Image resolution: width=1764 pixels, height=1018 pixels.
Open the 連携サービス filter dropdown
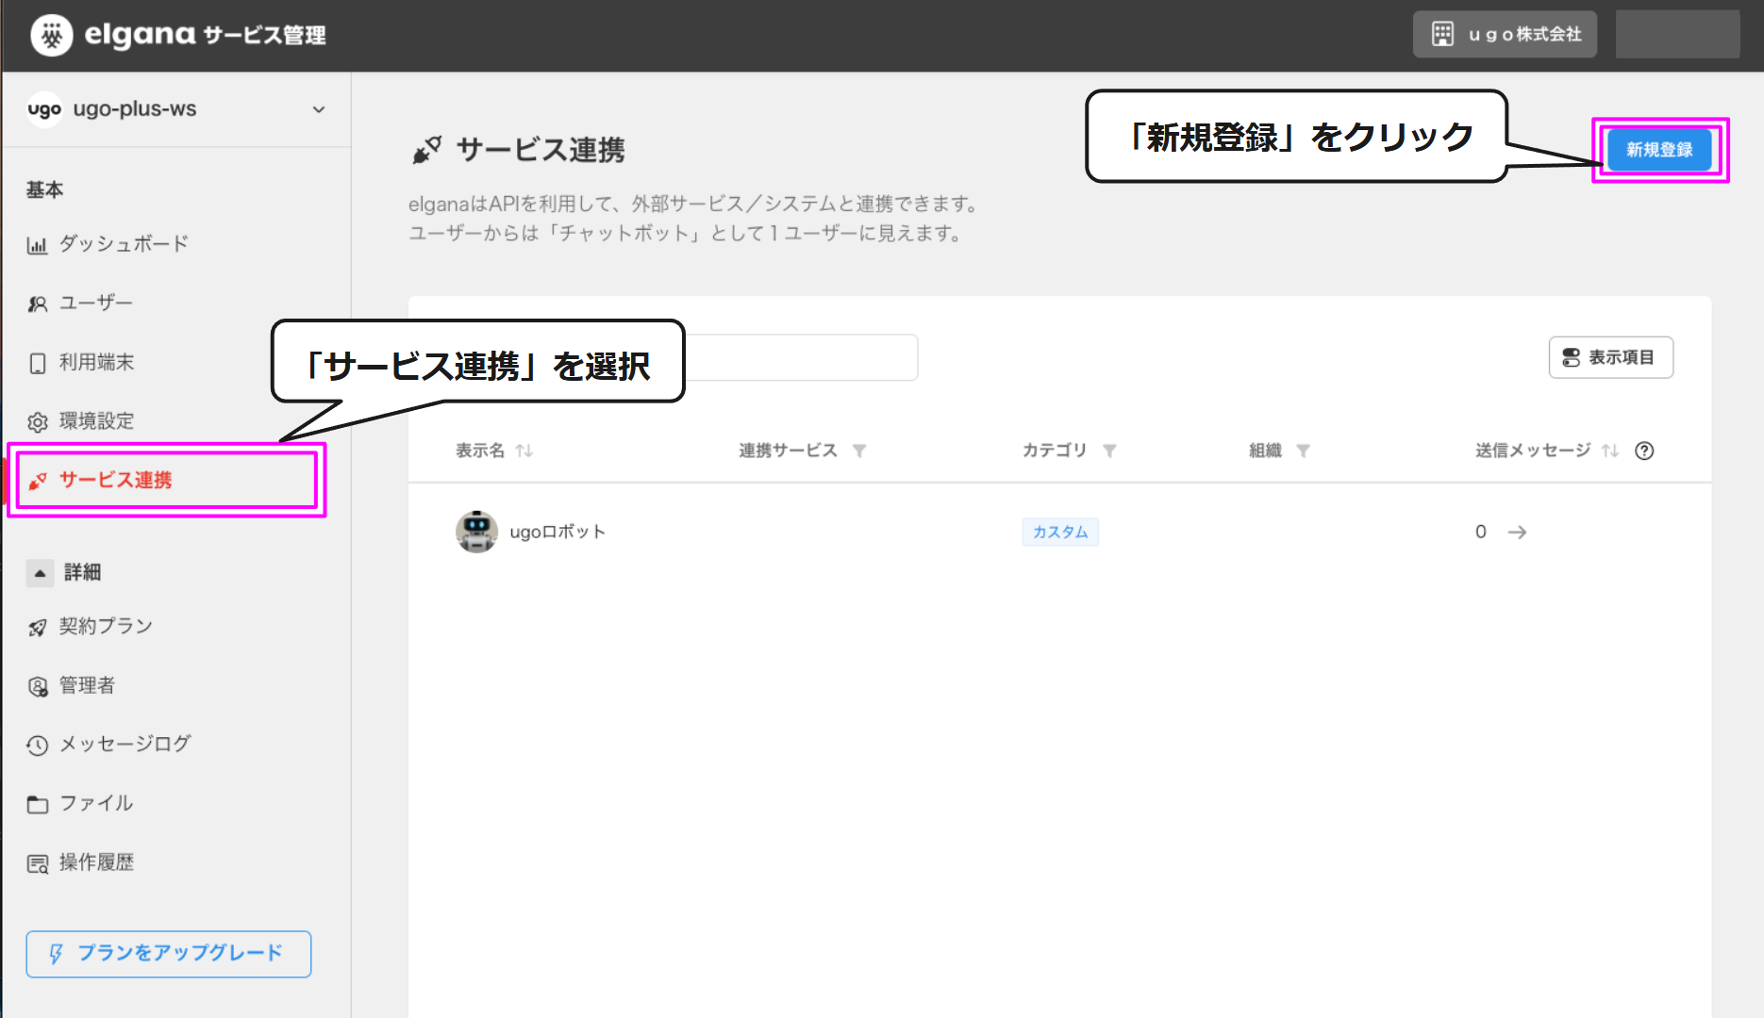click(859, 451)
